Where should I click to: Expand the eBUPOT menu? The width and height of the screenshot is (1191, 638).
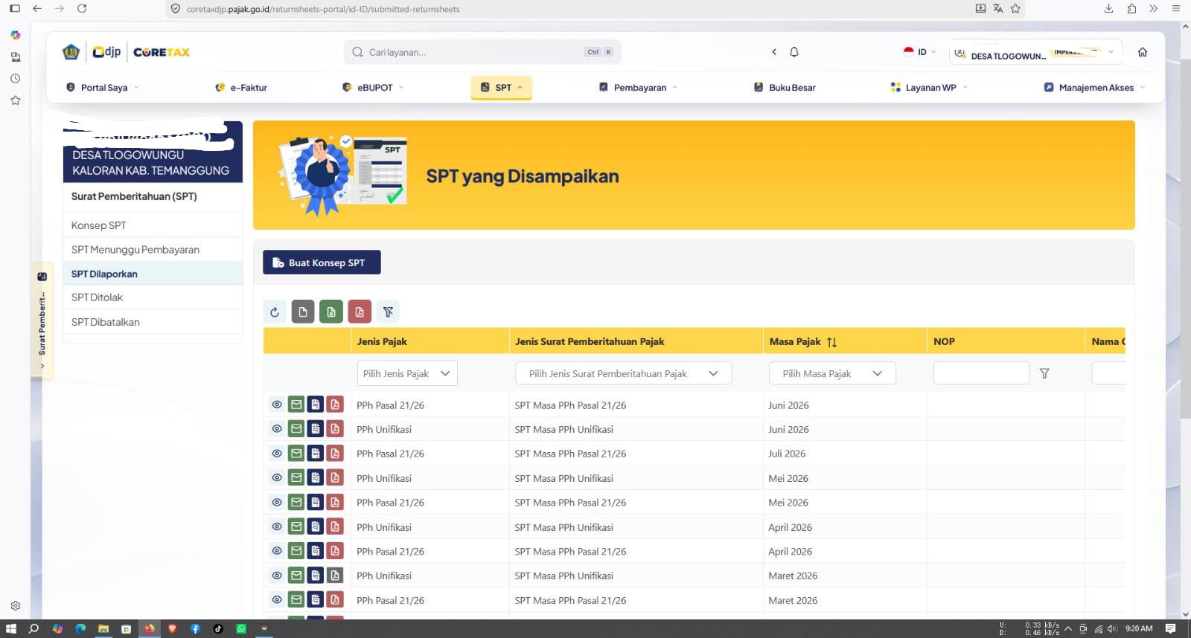tap(373, 87)
